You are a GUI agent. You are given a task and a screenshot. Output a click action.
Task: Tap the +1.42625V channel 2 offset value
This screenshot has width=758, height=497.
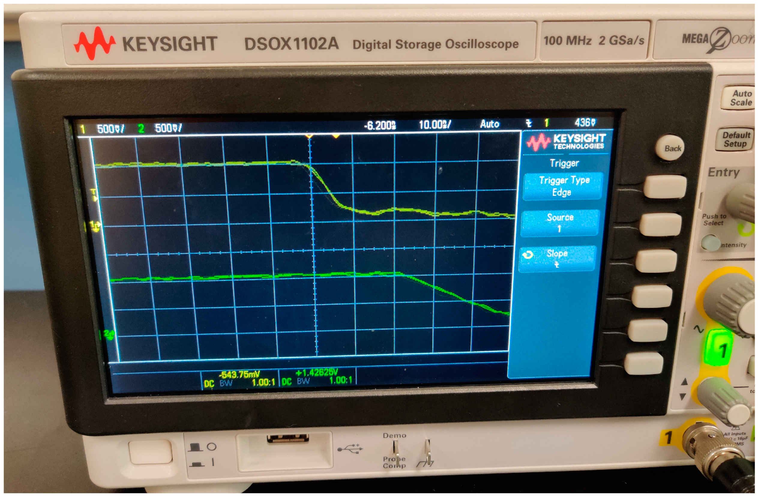[317, 372]
